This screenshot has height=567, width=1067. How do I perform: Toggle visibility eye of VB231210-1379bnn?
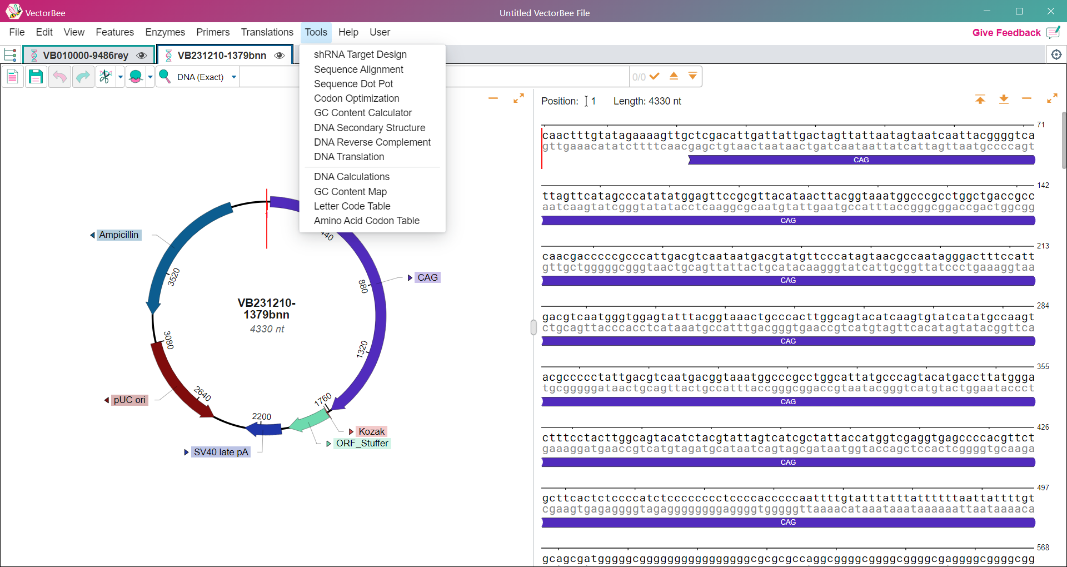click(x=280, y=56)
